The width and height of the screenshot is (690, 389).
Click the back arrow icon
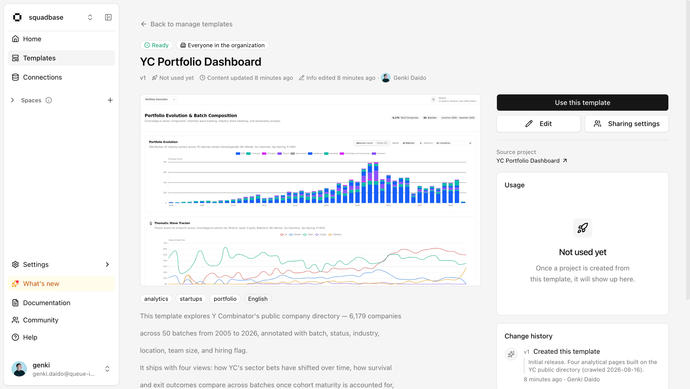click(x=144, y=24)
